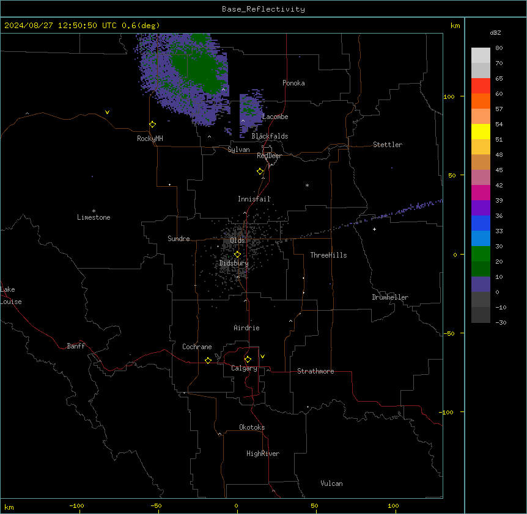Click the Lacombe city label
Screen dimensions: 527x514
point(275,117)
